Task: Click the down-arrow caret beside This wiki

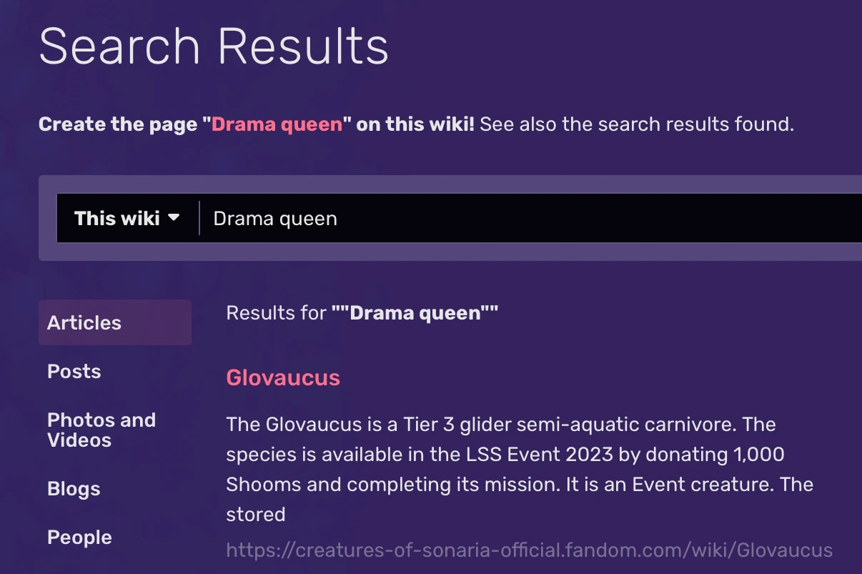Action: 174,218
